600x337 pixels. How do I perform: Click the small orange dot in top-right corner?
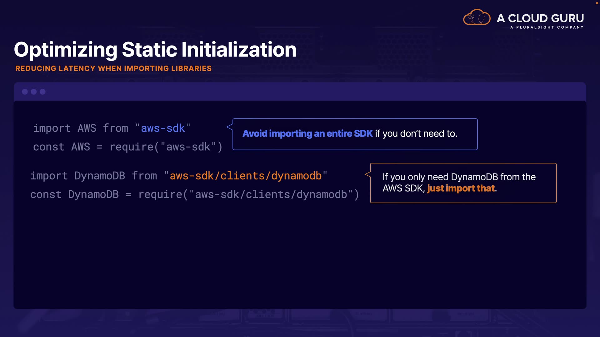[x=597, y=3]
